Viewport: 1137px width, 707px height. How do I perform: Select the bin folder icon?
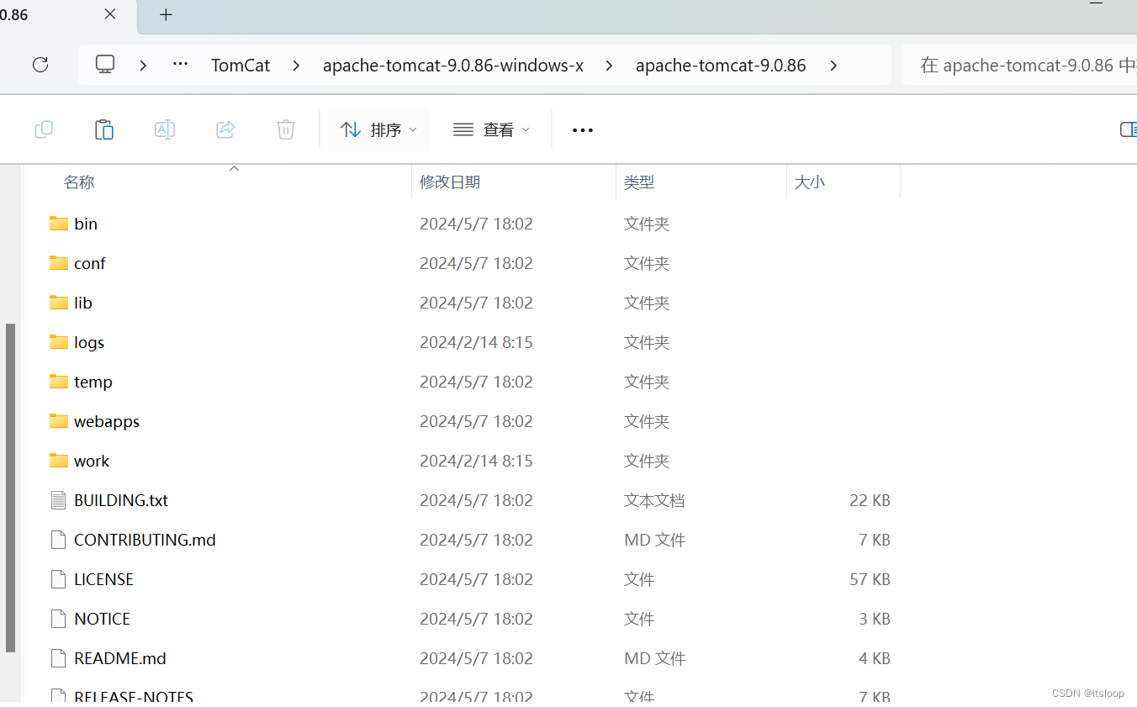pyautogui.click(x=59, y=224)
